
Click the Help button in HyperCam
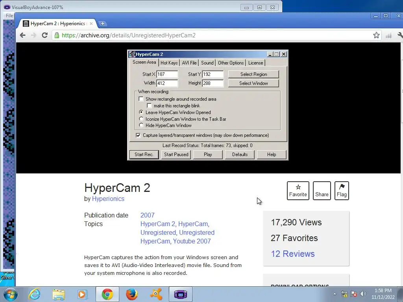[272, 154]
